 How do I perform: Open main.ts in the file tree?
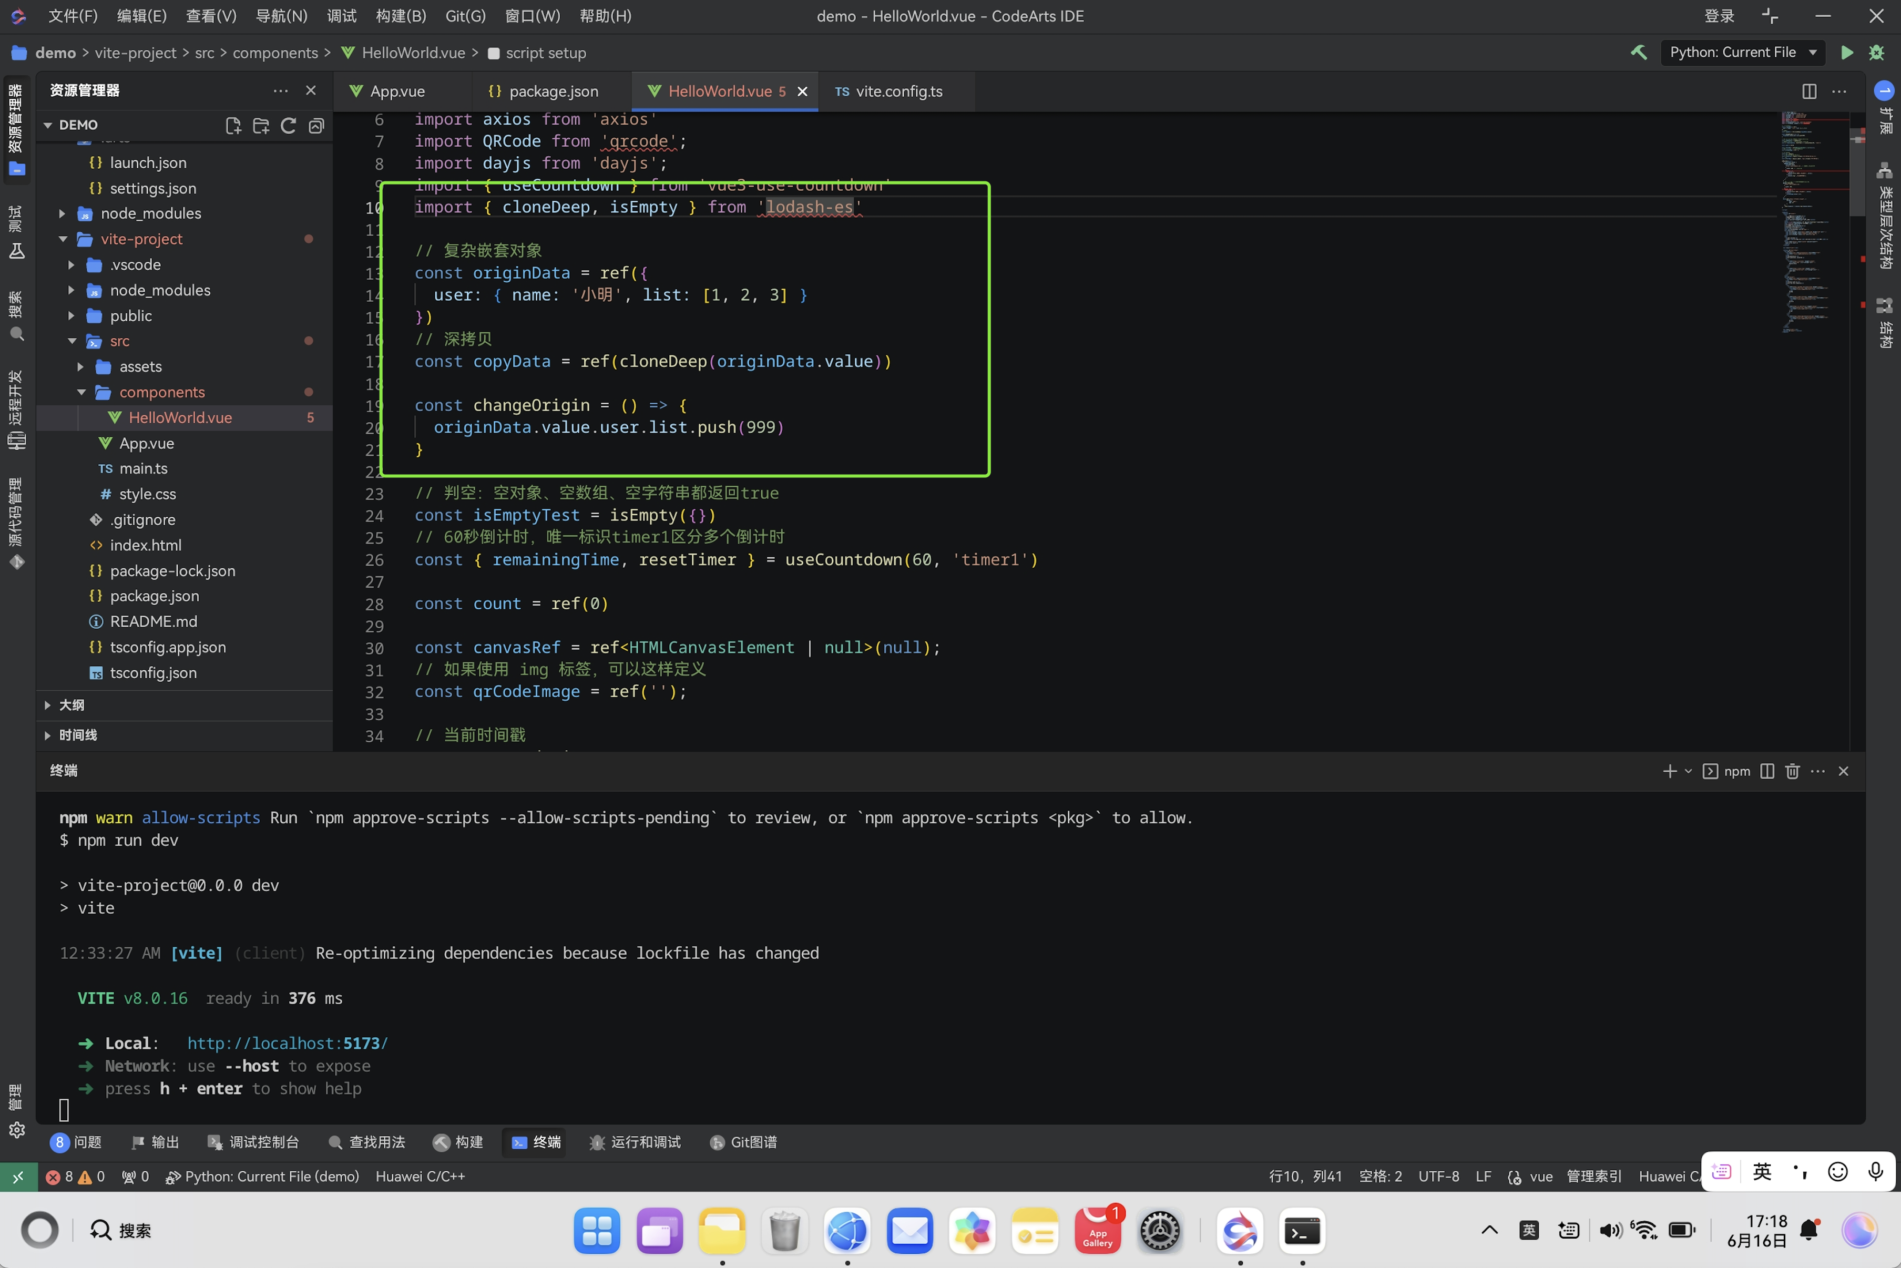pyautogui.click(x=144, y=468)
